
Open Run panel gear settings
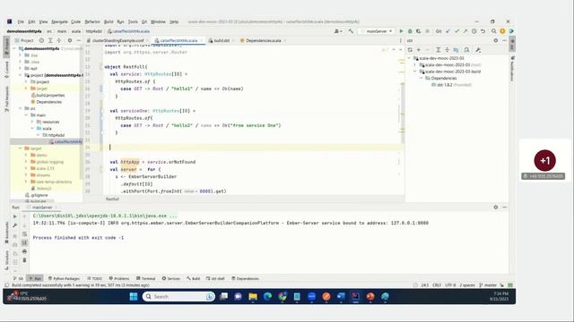pyautogui.click(x=496, y=207)
